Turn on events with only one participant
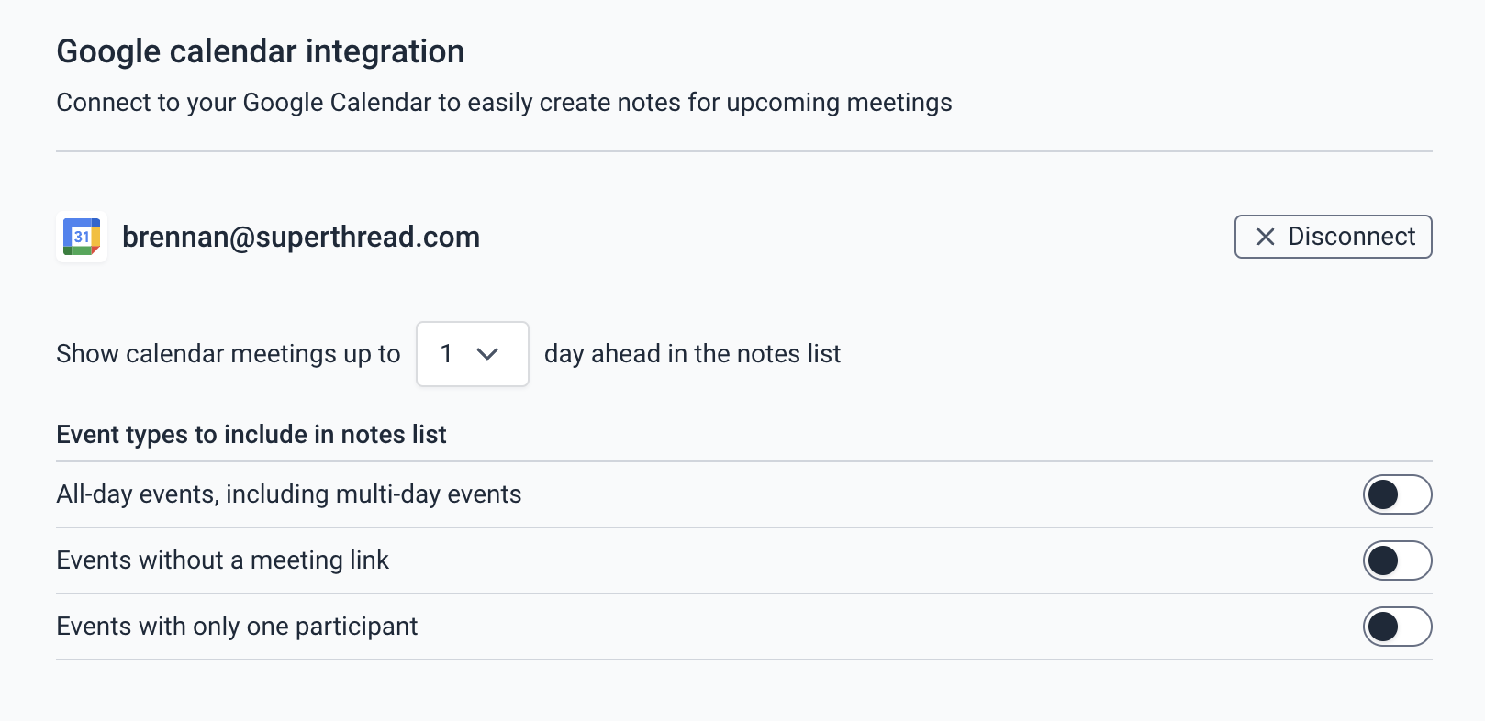 click(1396, 627)
